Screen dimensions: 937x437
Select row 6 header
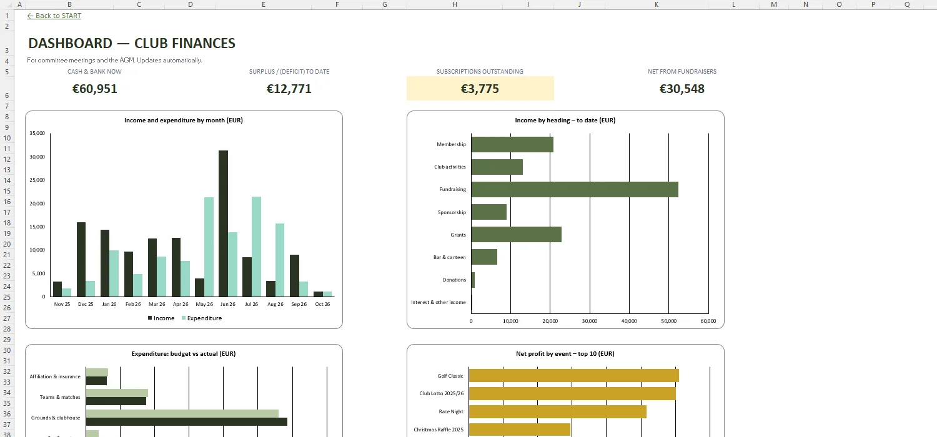tap(6, 89)
